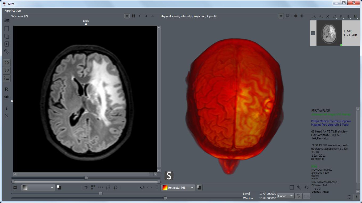
Task: Click the blank page icon in left sidebar
Action: pos(7,29)
